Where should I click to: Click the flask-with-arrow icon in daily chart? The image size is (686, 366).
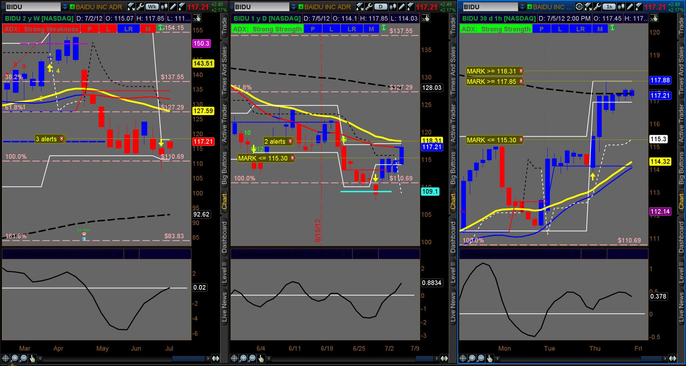(x=360, y=7)
